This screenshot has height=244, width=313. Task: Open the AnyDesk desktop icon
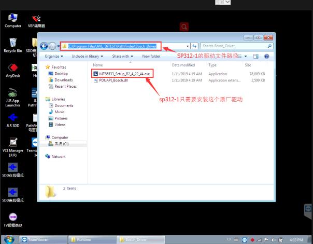(x=12, y=71)
